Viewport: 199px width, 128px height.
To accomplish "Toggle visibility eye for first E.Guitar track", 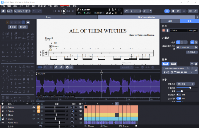I will point(34,107).
